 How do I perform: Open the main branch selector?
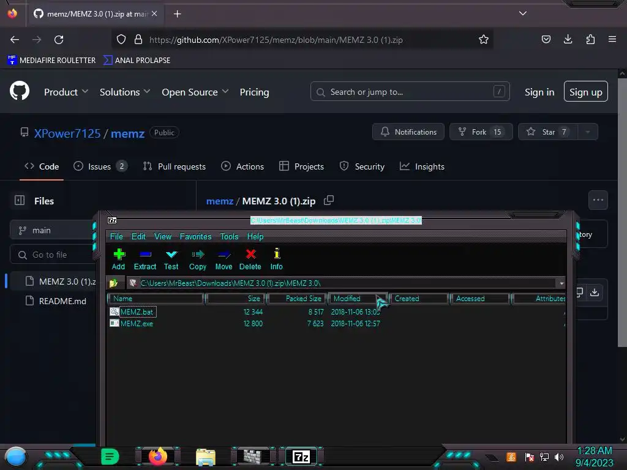(53, 231)
